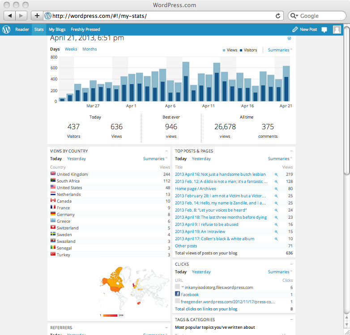Screen dimensions: 350x335
Task: Collapse the Views by Country panel
Action: coord(166,151)
